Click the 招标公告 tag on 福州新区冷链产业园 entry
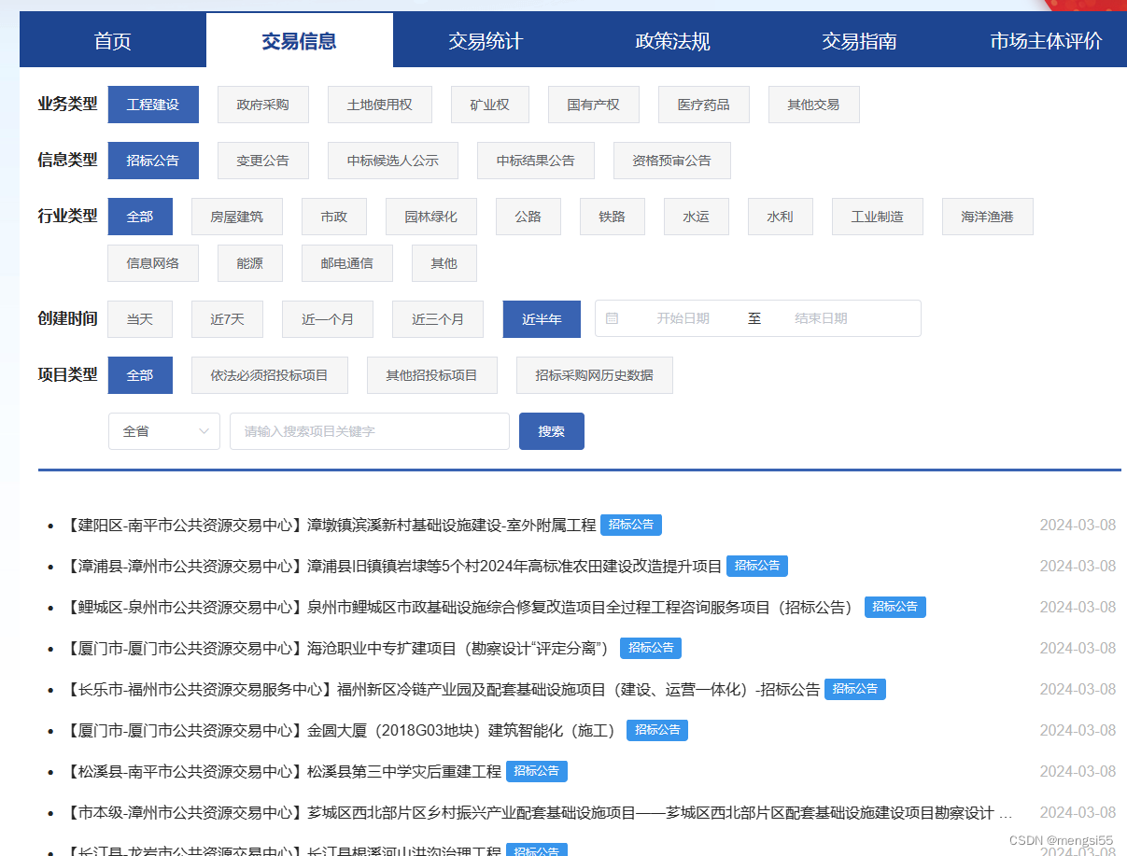The height and width of the screenshot is (856, 1127). coord(855,689)
